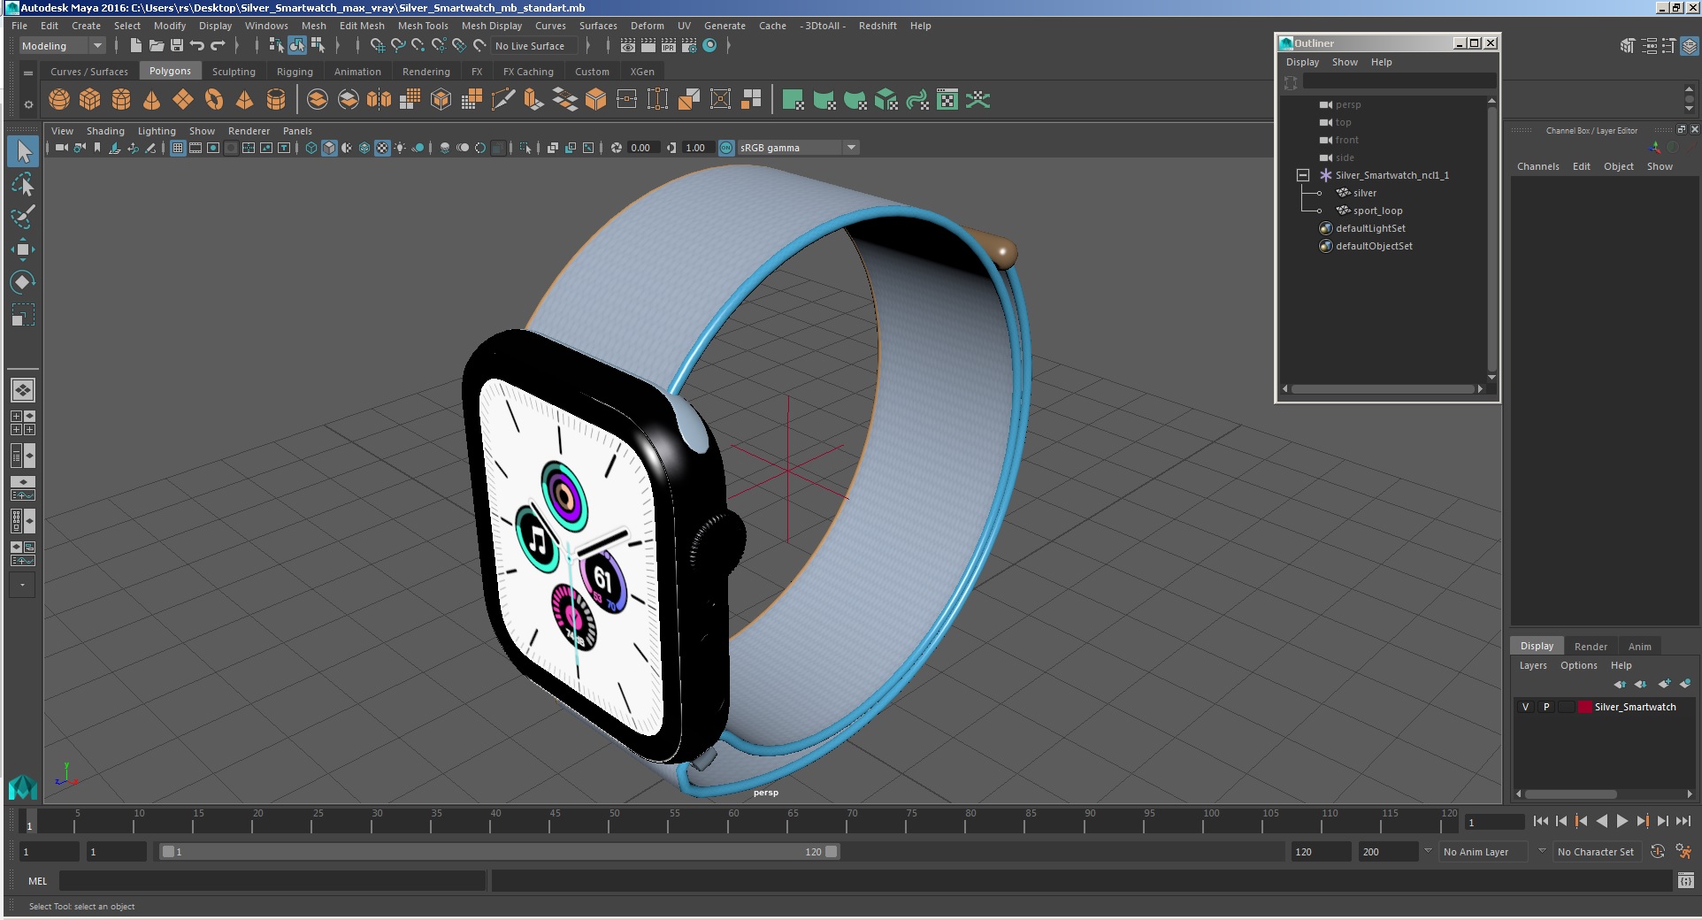The image size is (1702, 920).
Task: Click the MEL command input field
Action: (x=272, y=881)
